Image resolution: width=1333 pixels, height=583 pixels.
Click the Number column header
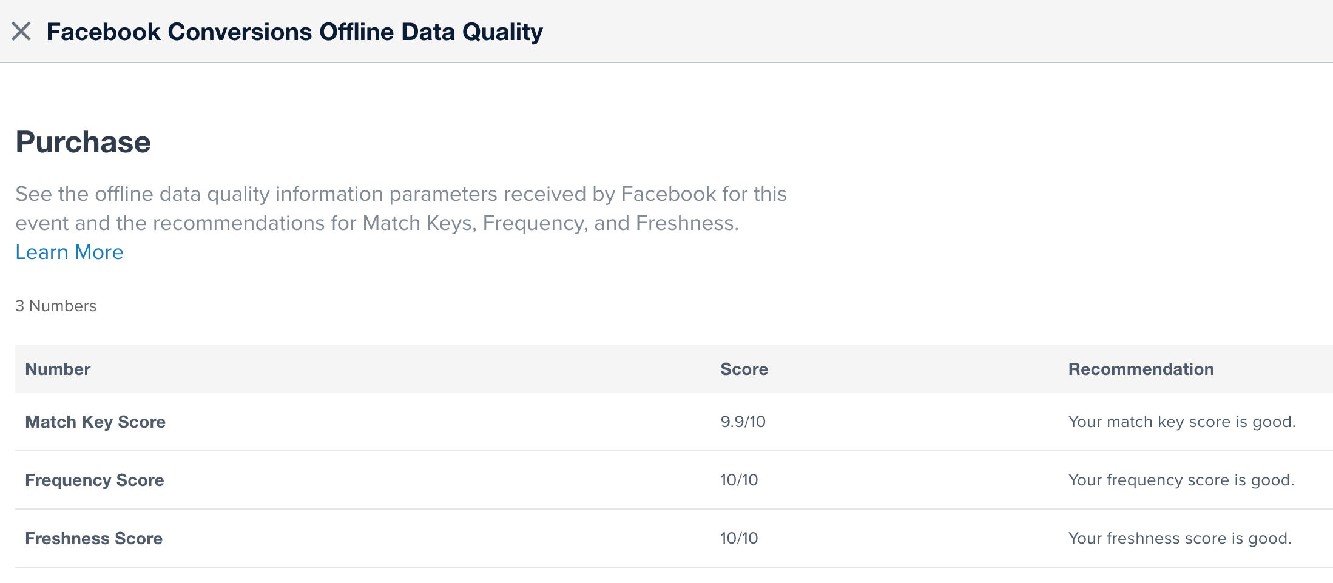58,369
